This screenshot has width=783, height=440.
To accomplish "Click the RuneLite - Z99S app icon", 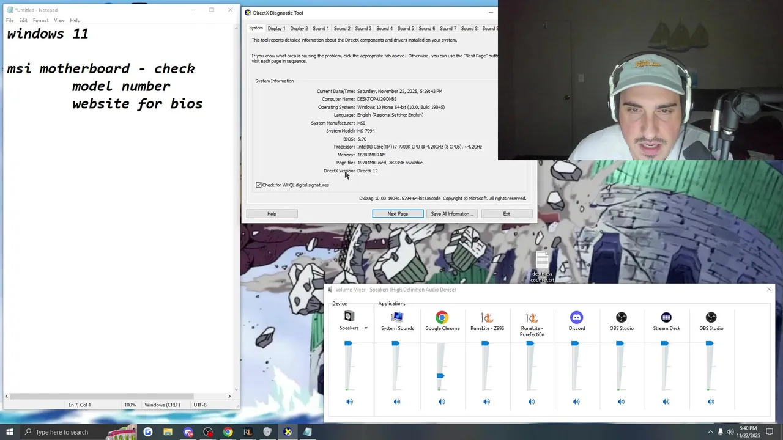I will point(487,317).
